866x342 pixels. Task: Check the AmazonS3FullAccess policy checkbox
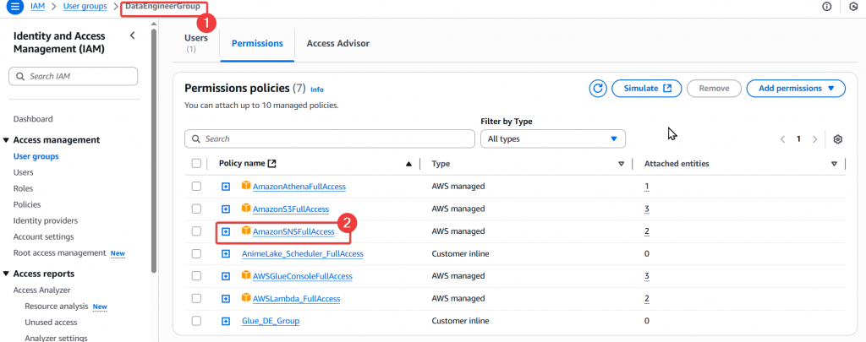[x=196, y=209]
